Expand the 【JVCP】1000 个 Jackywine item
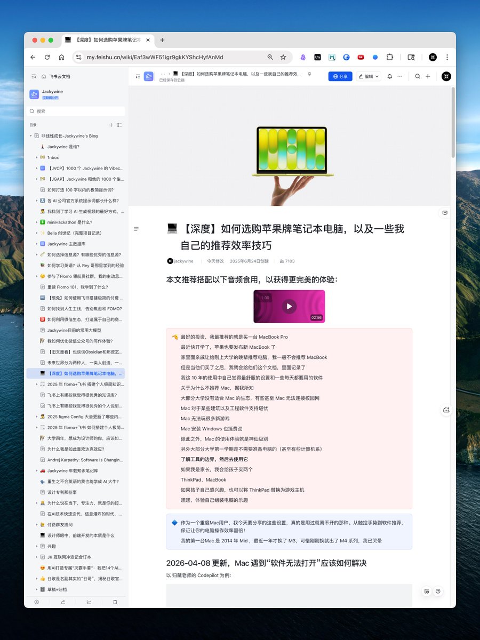 point(37,168)
